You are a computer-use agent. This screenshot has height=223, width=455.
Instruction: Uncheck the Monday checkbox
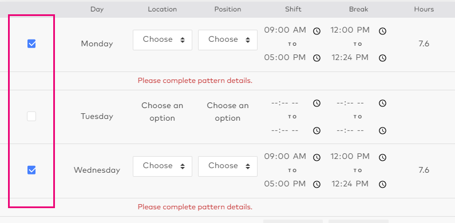click(31, 44)
